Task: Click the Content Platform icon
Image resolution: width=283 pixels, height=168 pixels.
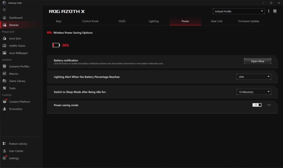Action: [4, 102]
